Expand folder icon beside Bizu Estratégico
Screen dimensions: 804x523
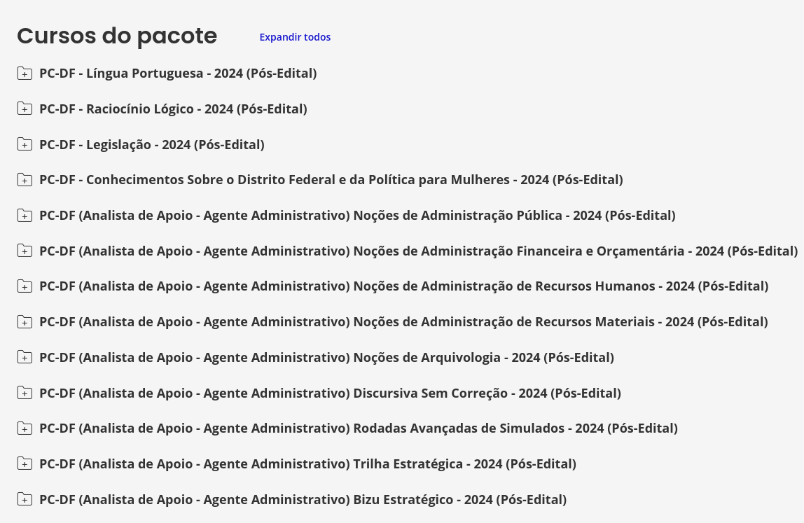pos(25,499)
